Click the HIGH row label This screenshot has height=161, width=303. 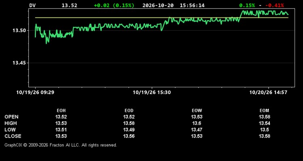[11, 123]
